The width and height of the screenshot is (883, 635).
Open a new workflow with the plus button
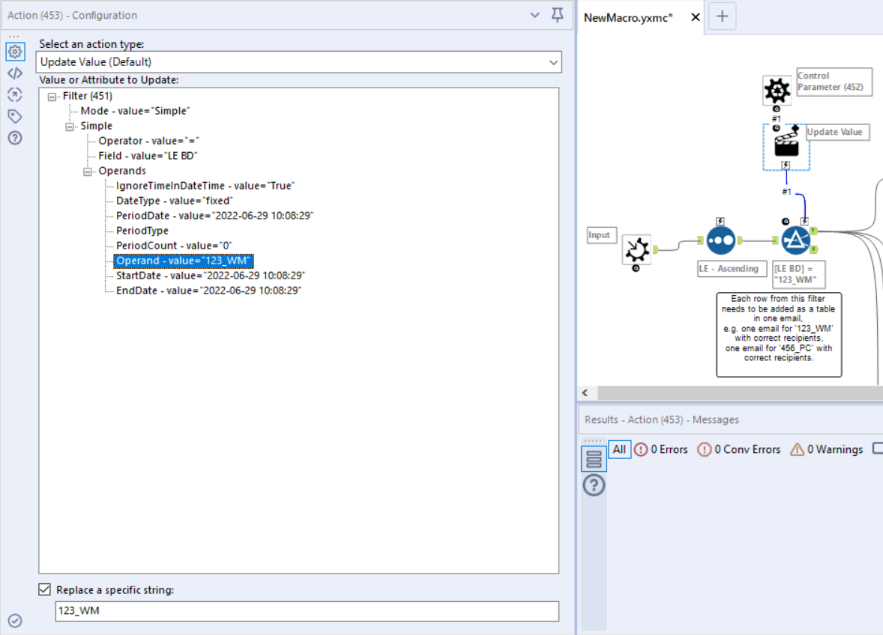pos(721,16)
